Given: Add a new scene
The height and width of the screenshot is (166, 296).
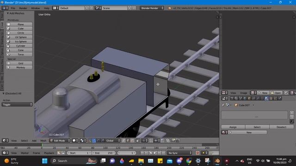Looking at the screenshot, I should [129, 8].
